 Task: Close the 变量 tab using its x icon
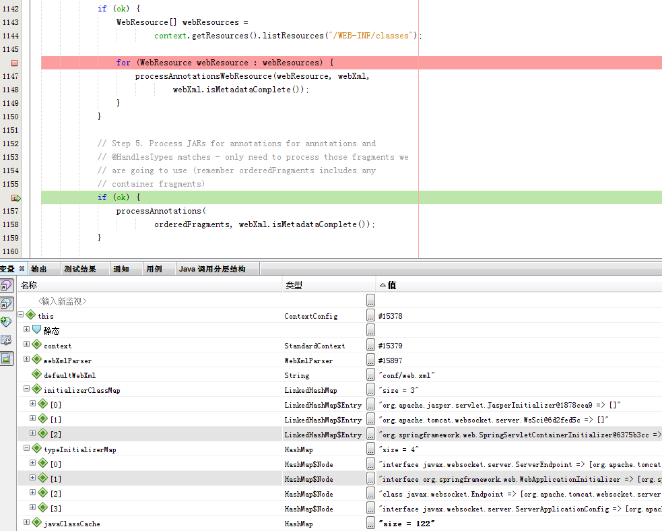(22, 269)
